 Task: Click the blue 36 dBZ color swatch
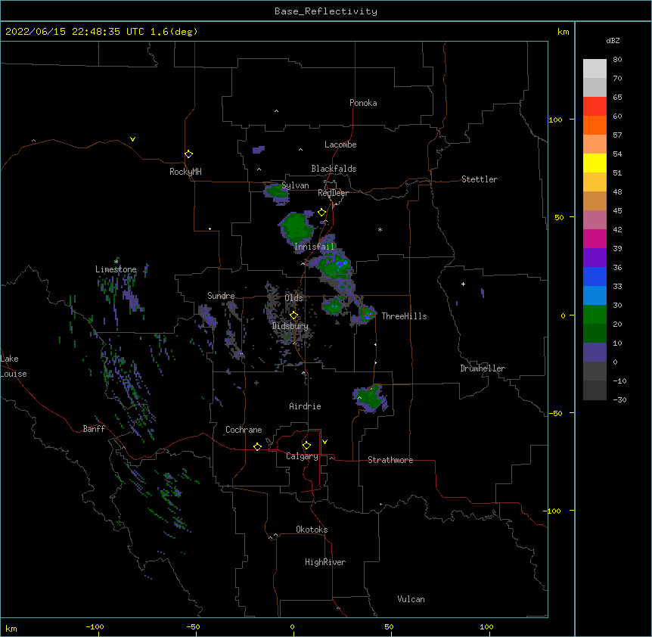[x=595, y=276]
